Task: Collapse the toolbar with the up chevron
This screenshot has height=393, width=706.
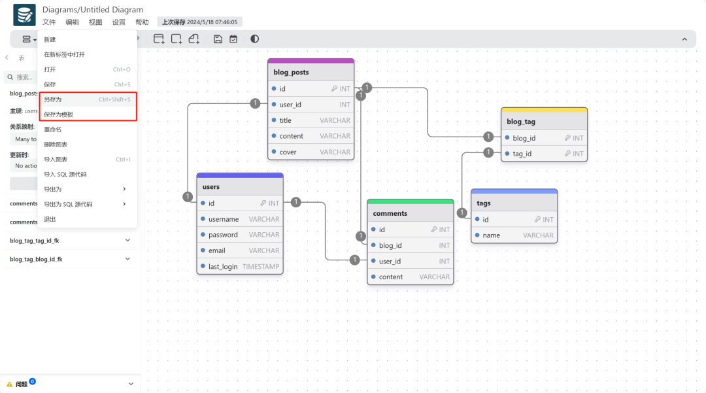Action: [684, 39]
